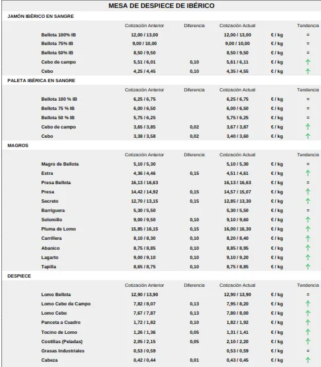Image resolution: width=321 pixels, height=367 pixels.
Task: Click the trend arrow in the Tapilla row
Action: coord(308,266)
